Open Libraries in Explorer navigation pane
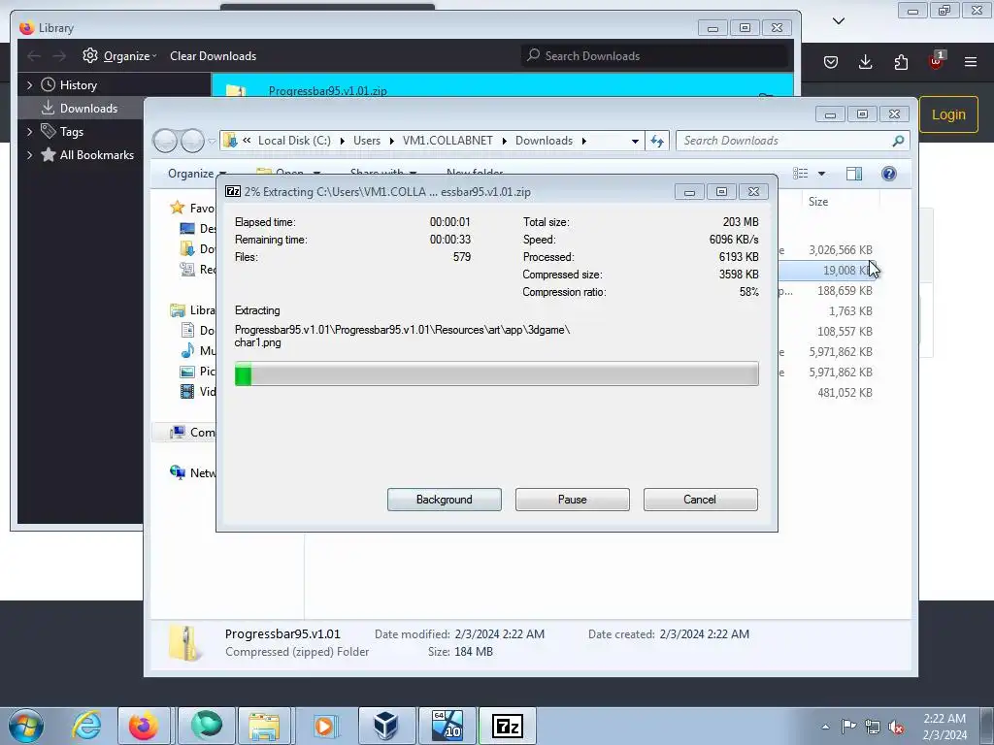Screen dimensions: 994x745 (x=192, y=310)
